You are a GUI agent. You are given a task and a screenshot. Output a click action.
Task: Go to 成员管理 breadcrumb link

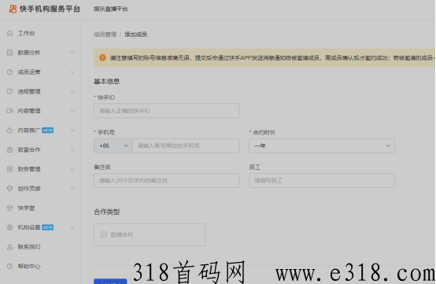pyautogui.click(x=105, y=35)
